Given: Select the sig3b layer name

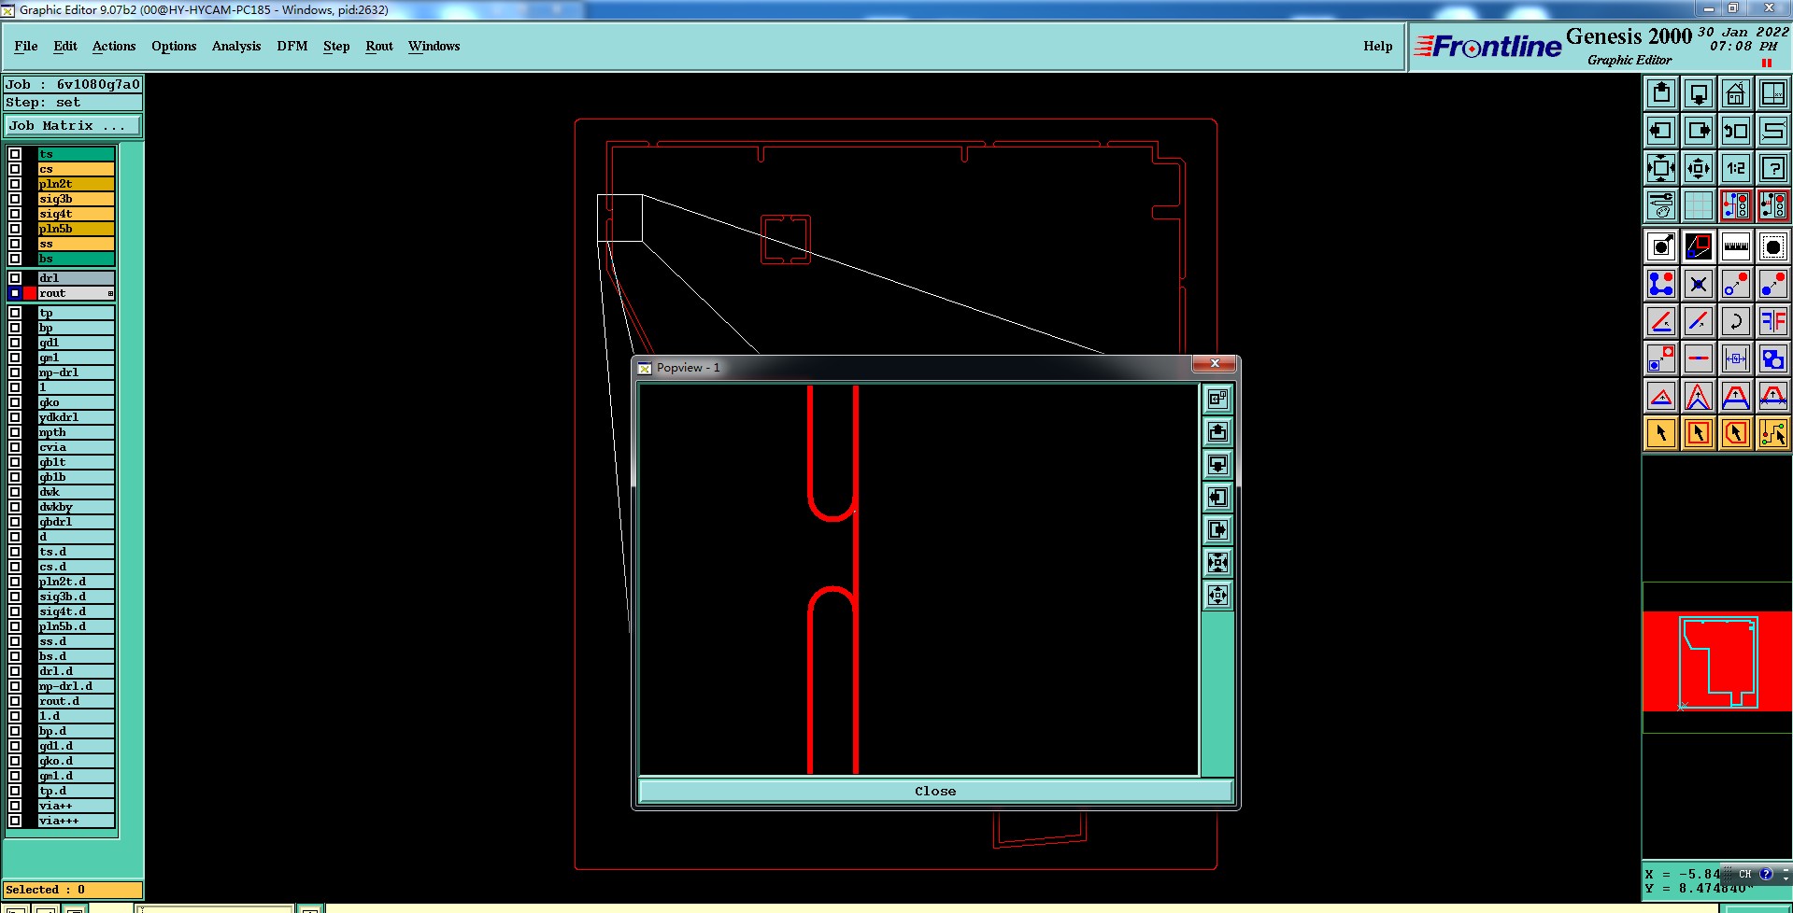Looking at the screenshot, I should point(77,199).
